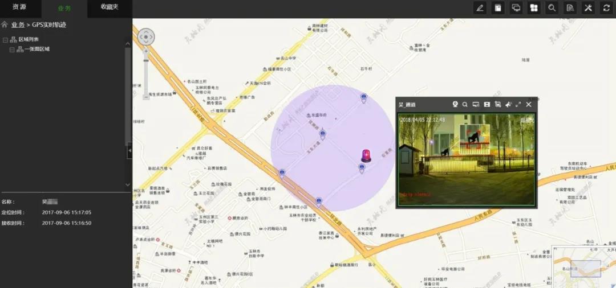Collapse the 区域列表 tree node
The height and width of the screenshot is (288, 616).
pyautogui.click(x=5, y=40)
